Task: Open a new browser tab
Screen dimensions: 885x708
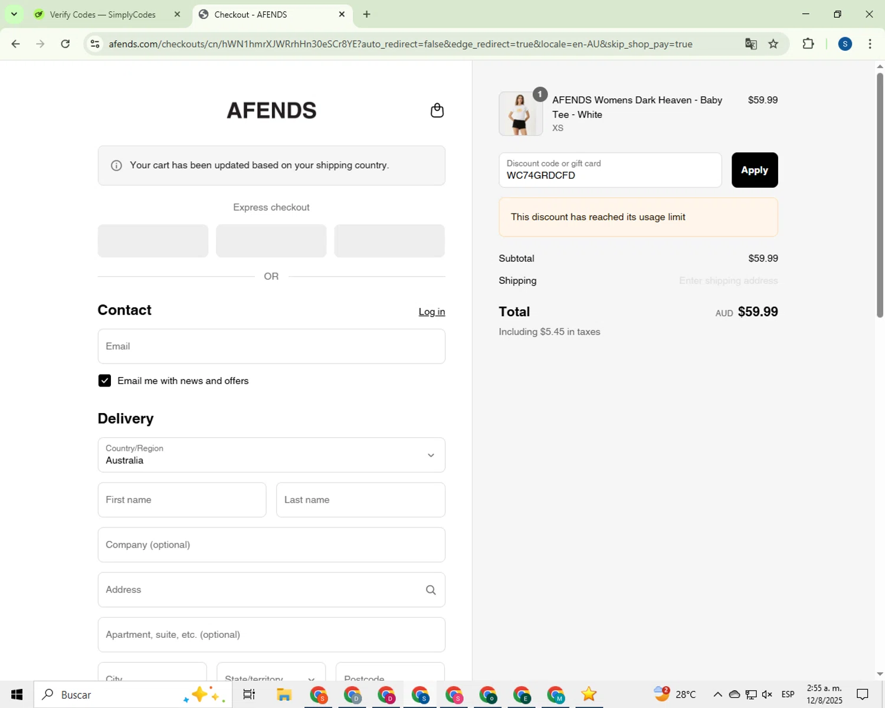Action: point(366,14)
